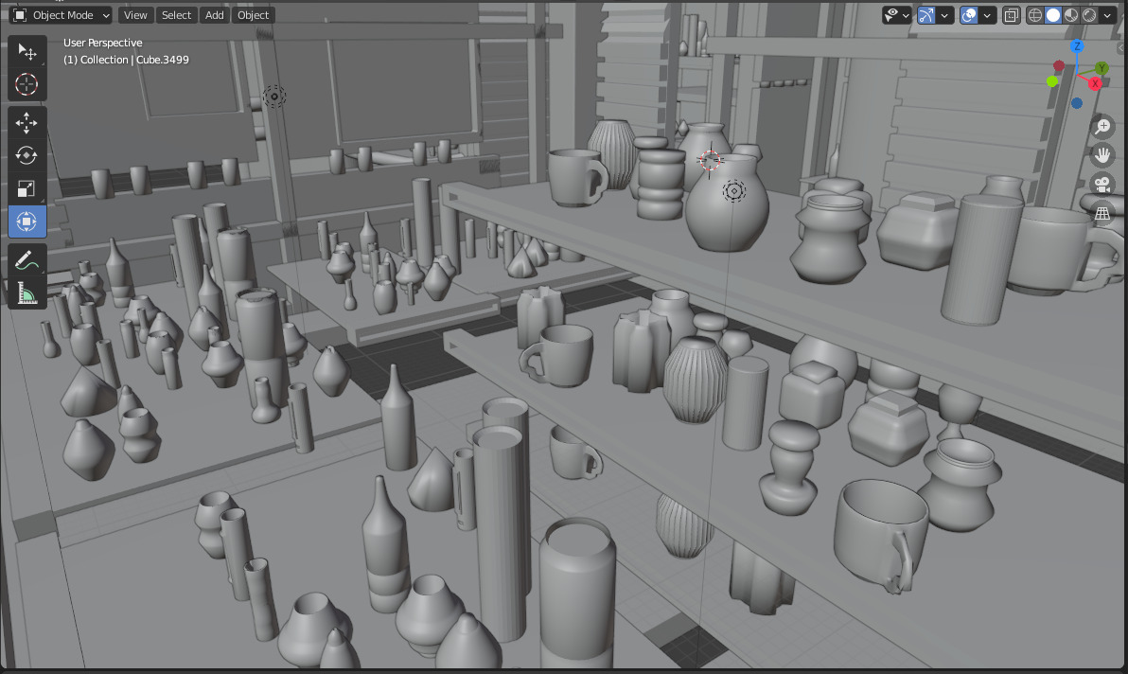Switch to Solid shading
Image resolution: width=1128 pixels, height=674 pixels.
(1053, 15)
